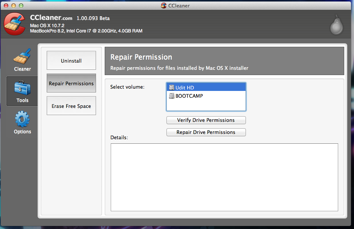This screenshot has height=229, width=354.
Task: Select the Tools toolbox icon
Action: (22, 88)
